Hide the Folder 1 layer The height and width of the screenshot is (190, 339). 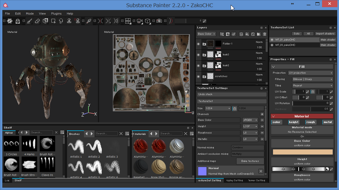point(198,44)
